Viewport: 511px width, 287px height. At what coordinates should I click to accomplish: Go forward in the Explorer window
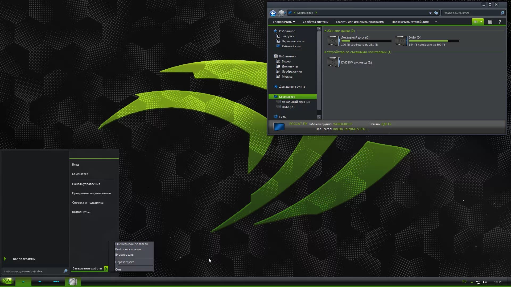point(281,13)
